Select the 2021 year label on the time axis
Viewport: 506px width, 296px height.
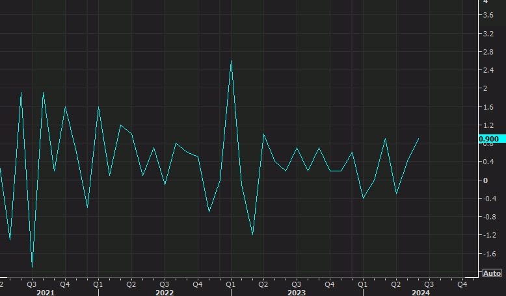point(45,293)
